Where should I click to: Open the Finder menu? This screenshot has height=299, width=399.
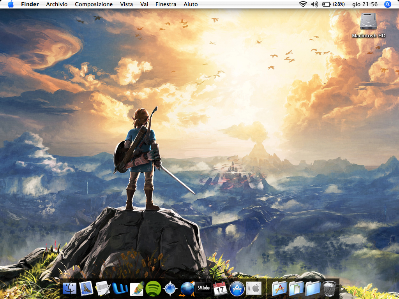(30, 4)
